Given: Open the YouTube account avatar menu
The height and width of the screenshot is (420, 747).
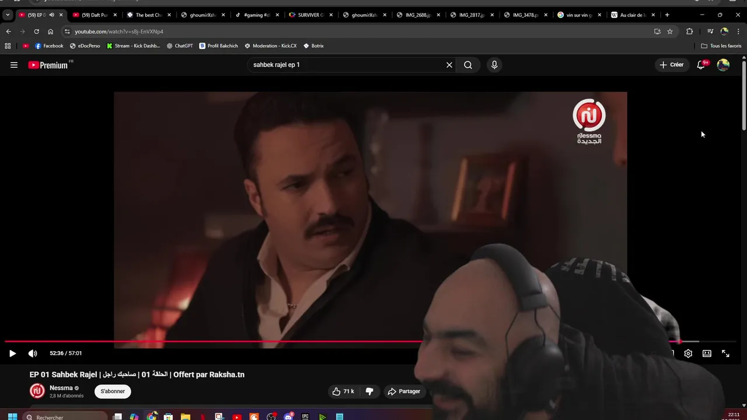Looking at the screenshot, I should 723,65.
